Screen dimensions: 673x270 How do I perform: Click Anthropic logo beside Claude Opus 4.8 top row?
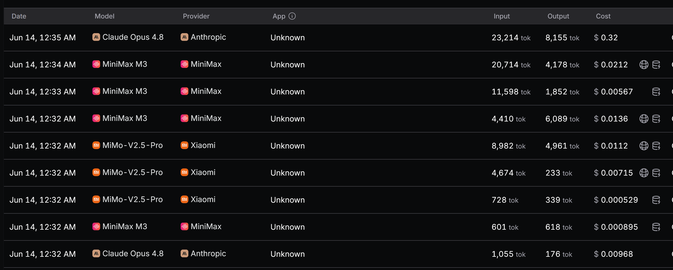point(96,37)
